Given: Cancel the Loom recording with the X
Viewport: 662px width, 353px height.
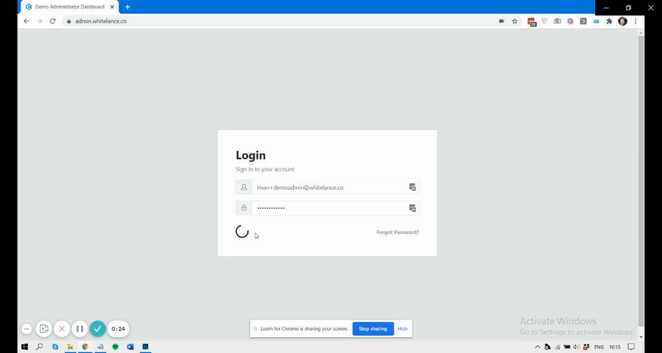Looking at the screenshot, I should pyautogui.click(x=62, y=329).
